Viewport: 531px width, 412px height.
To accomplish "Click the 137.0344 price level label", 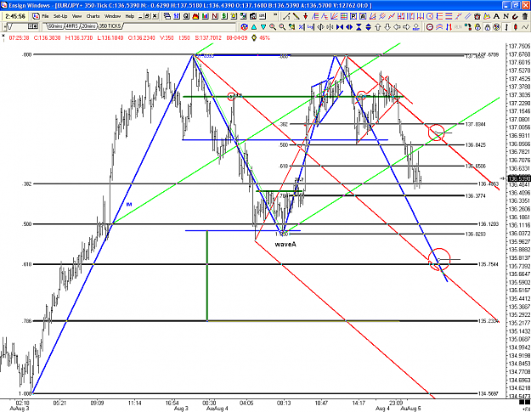I will [476, 124].
